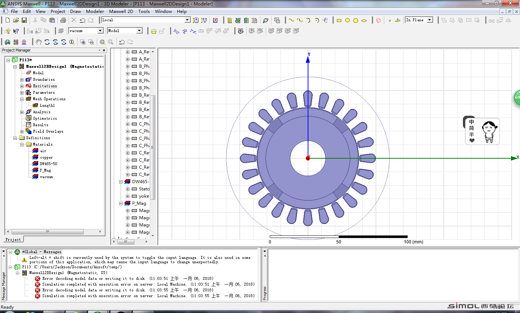
Task: Select the Draw circle tool
Action: 347,20
